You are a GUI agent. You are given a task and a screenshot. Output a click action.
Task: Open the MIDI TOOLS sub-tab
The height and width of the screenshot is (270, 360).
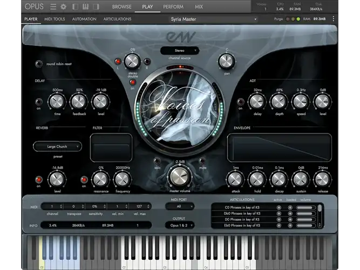(55, 19)
